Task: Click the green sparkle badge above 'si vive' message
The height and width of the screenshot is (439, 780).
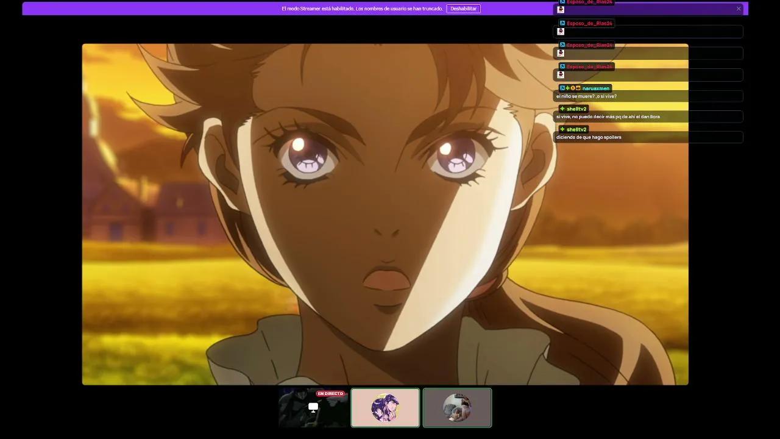Action: click(562, 109)
